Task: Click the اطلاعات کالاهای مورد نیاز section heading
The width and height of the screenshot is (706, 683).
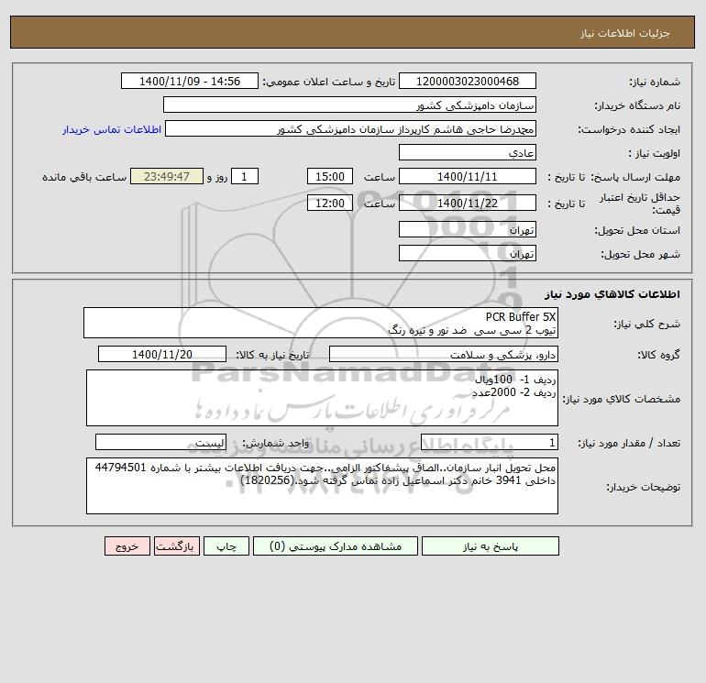Action: pyautogui.click(x=612, y=294)
